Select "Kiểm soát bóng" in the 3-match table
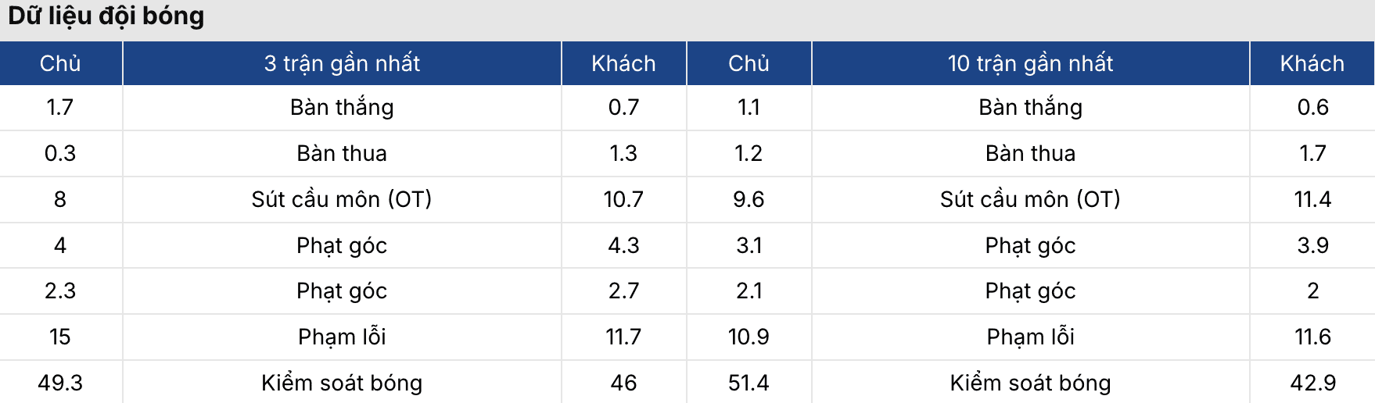The image size is (1375, 403). coord(342,383)
